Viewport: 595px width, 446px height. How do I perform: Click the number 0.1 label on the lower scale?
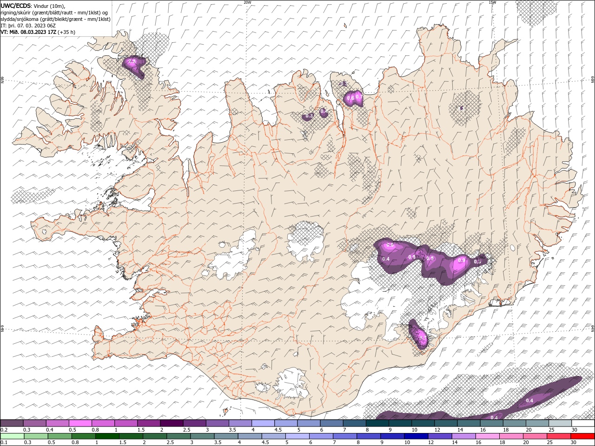4,443
